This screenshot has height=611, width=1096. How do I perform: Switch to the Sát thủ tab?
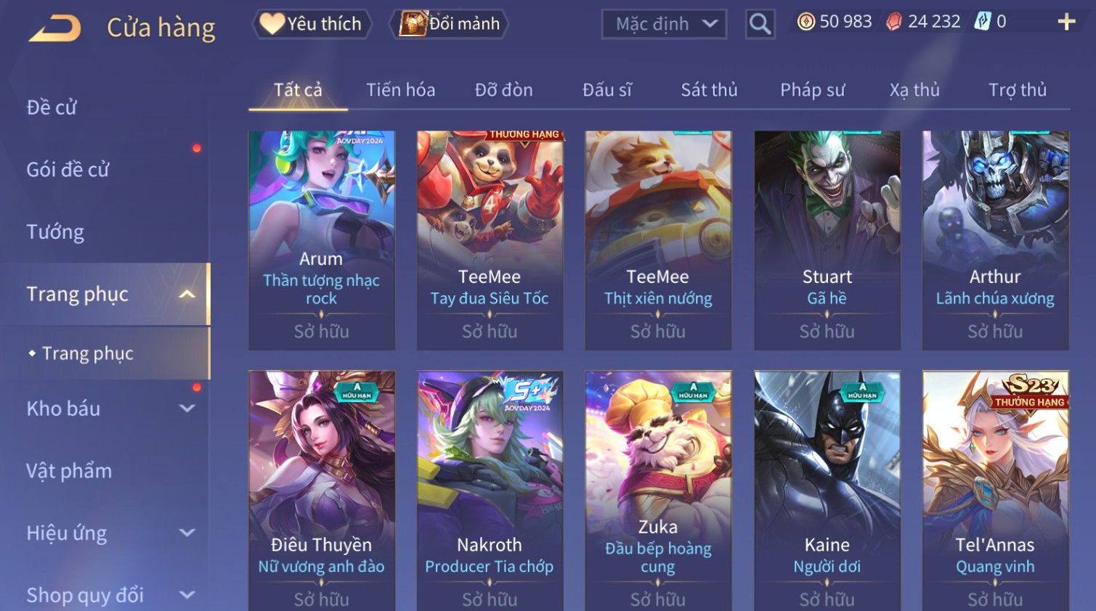(x=709, y=90)
